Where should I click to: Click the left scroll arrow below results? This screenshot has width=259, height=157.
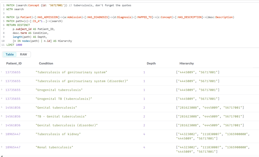(x=2, y=156)
